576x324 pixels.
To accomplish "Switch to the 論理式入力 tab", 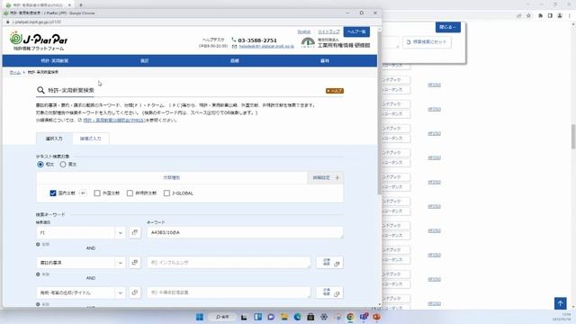I will click(90, 139).
